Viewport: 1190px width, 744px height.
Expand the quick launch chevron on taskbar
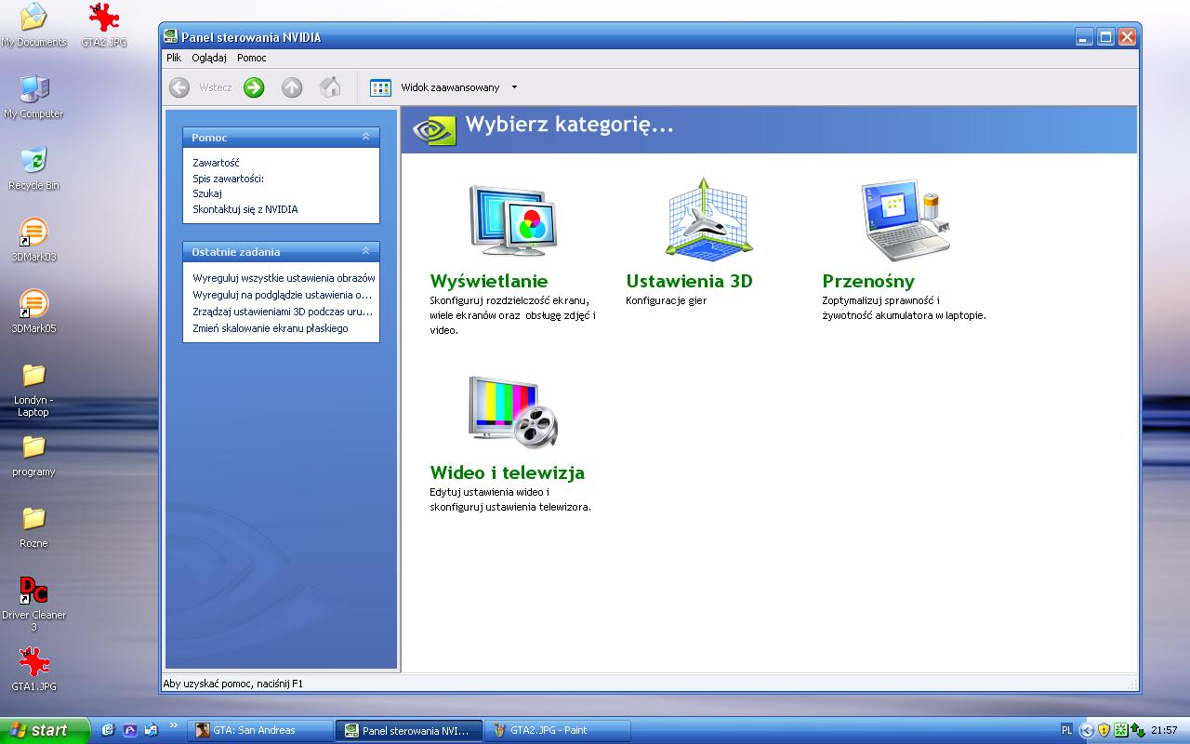click(174, 725)
